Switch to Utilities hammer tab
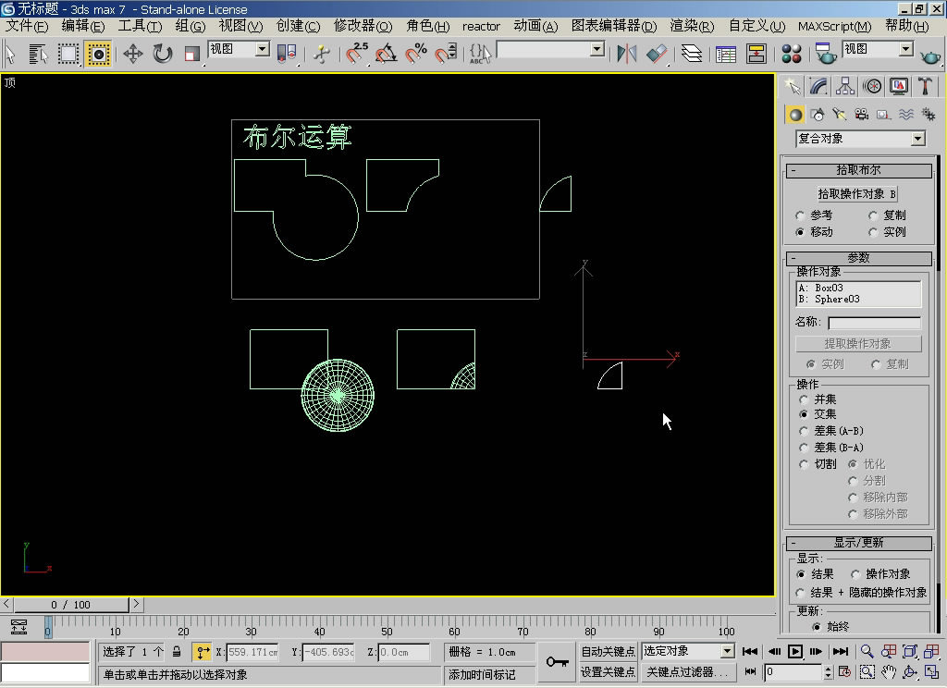947x688 pixels. pyautogui.click(x=925, y=86)
